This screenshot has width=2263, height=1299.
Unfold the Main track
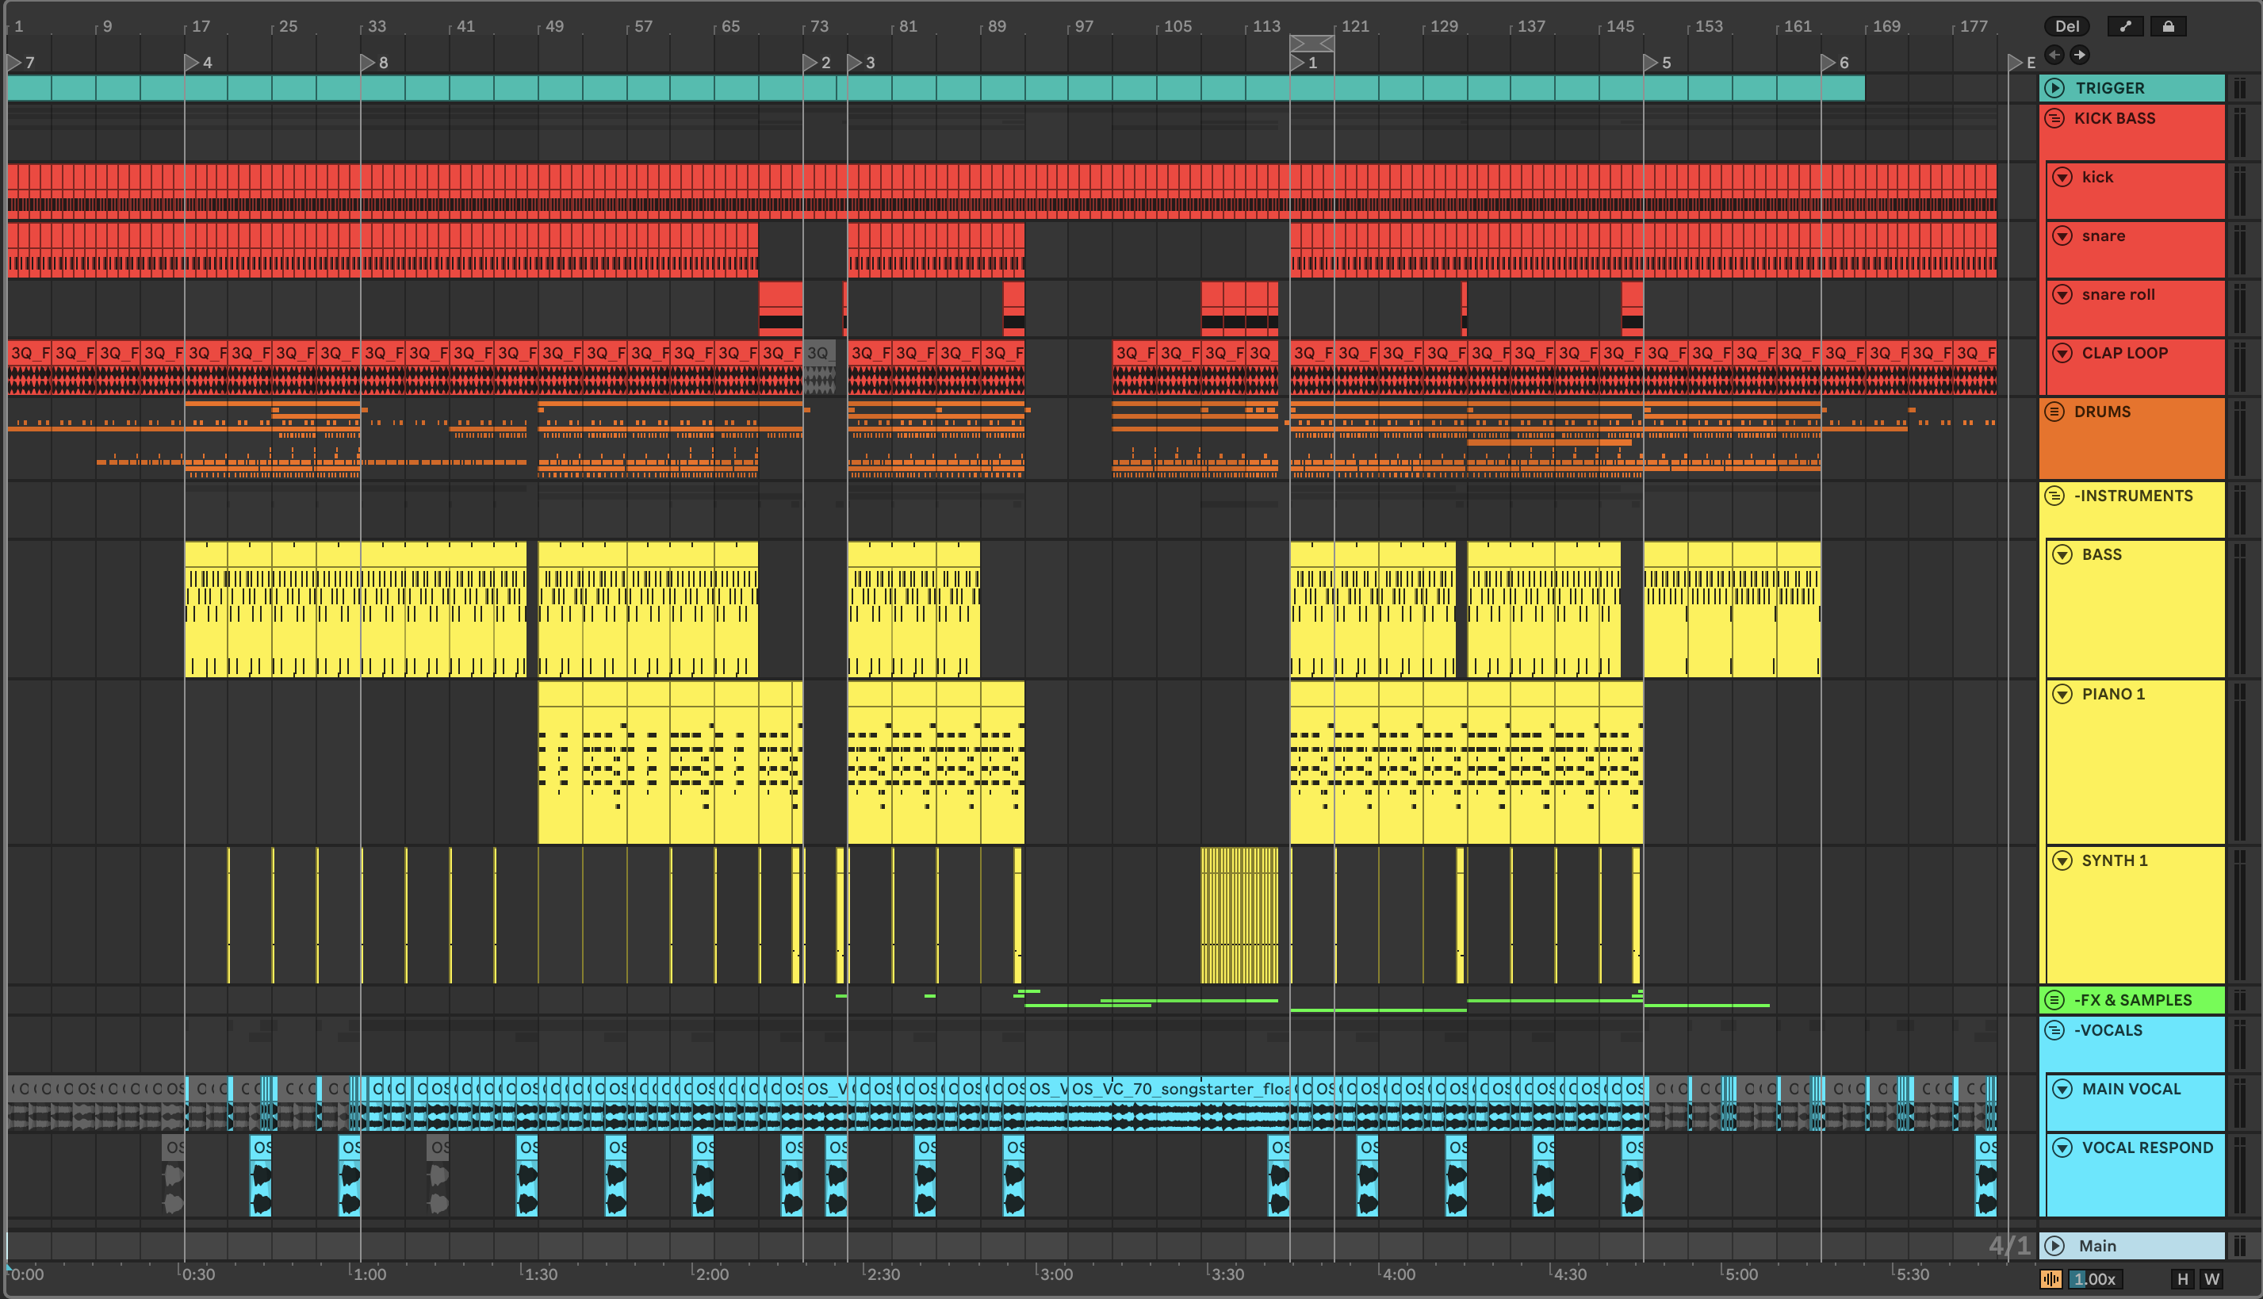[x=2055, y=1245]
